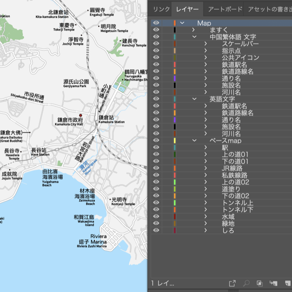The image size is (292, 292).
Task: Open the アセットの書き出し tab
Action: [x=270, y=9]
